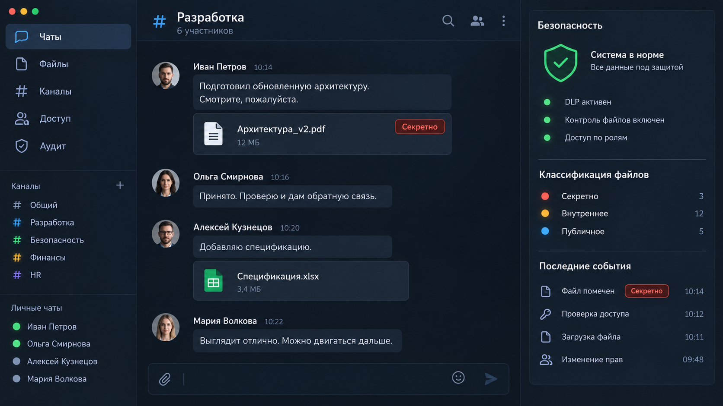Select the Публичное classification row
Viewport: 723px width, 406px height.
pyautogui.click(x=622, y=231)
